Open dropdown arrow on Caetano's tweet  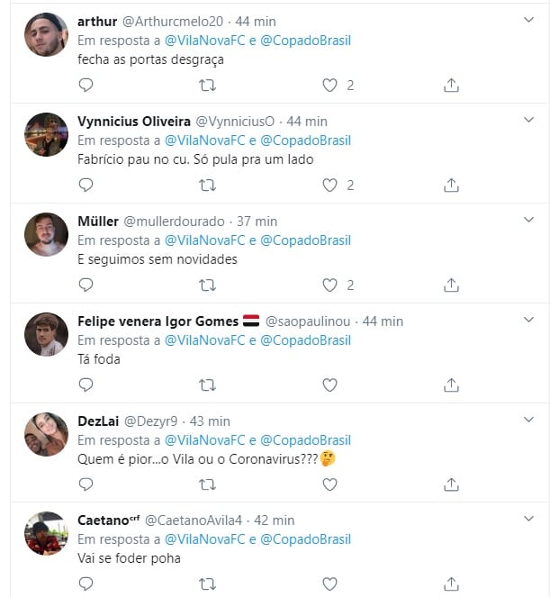(x=529, y=520)
